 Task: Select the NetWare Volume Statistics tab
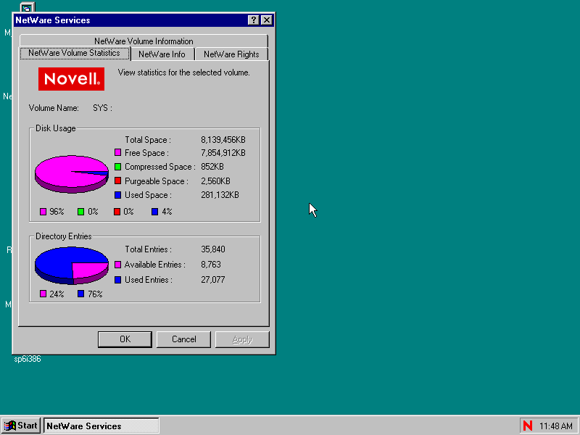tap(75, 53)
